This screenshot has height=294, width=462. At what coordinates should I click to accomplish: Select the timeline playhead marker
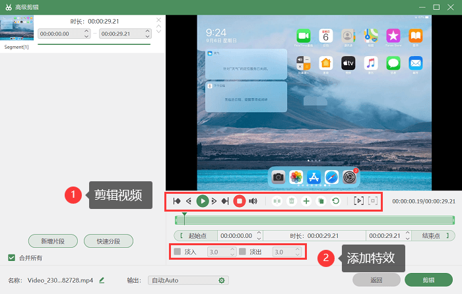pos(184,218)
